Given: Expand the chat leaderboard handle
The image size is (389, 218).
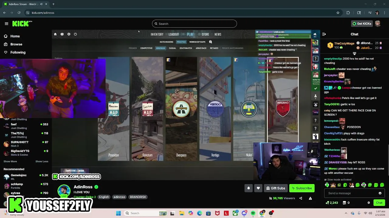Looking at the screenshot, I should point(354,54).
